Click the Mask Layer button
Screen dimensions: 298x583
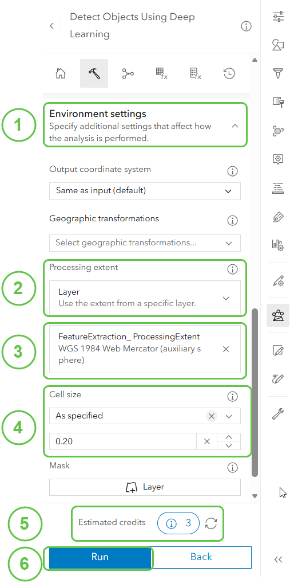point(145,487)
